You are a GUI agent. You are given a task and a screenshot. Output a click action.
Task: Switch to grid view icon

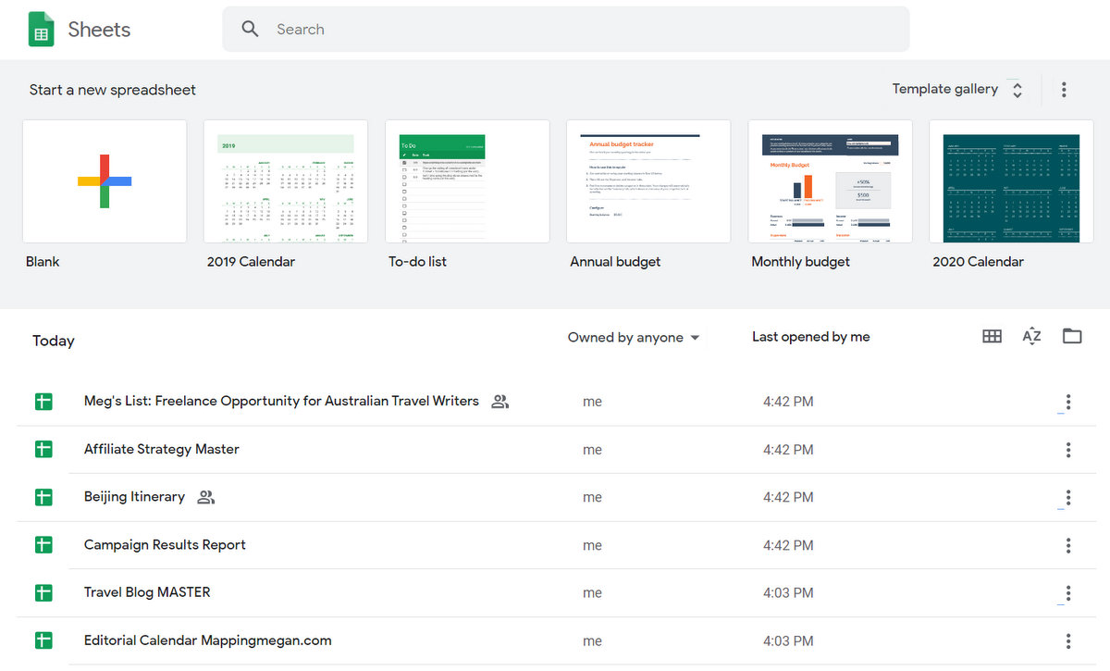[x=992, y=337]
